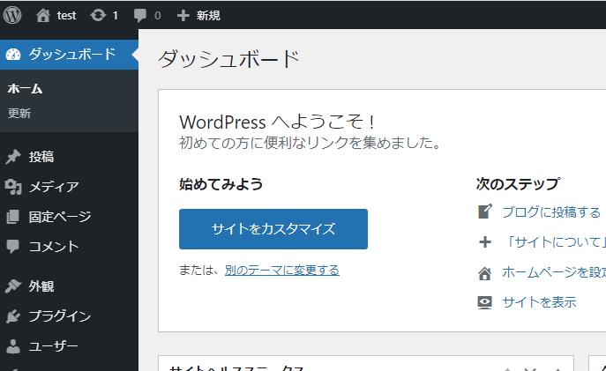
Task: Click the 固定ページ pages icon
Action: [x=12, y=217]
